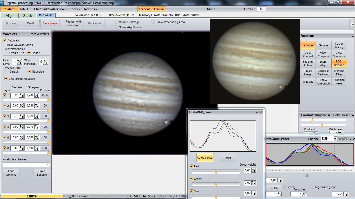
Task: Close the HistoRGB_Panel window
Action: tap(261, 112)
